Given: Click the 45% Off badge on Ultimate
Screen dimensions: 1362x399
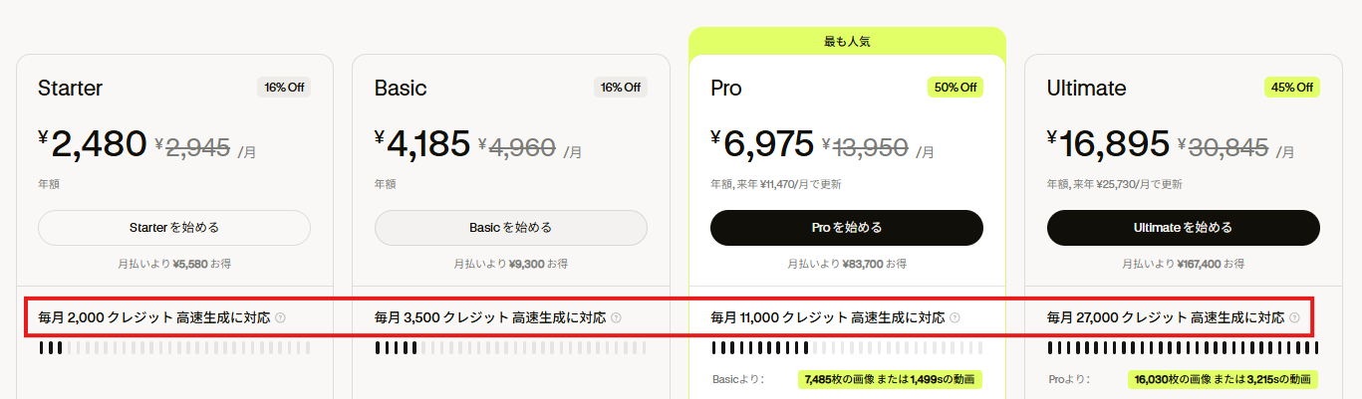Looking at the screenshot, I should [1292, 88].
